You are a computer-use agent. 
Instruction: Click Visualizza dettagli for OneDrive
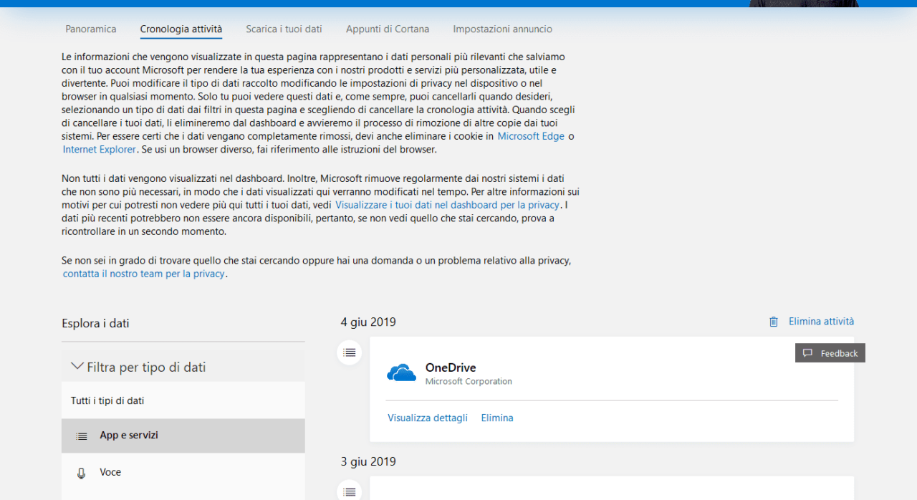pos(427,418)
